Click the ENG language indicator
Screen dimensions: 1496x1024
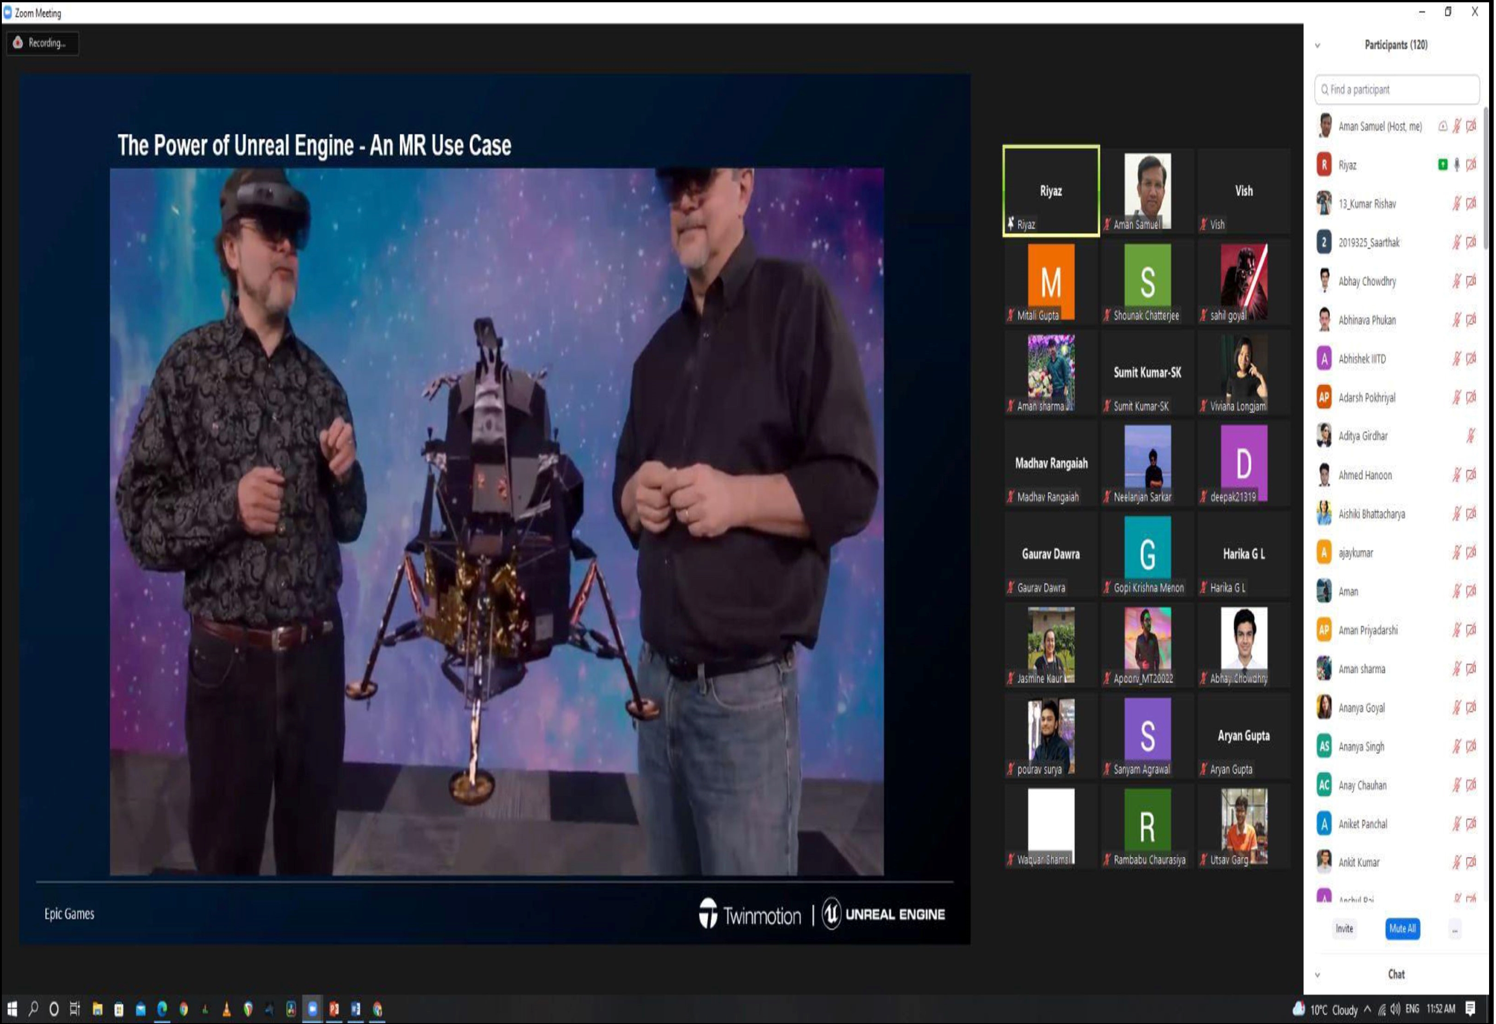(x=1412, y=1009)
